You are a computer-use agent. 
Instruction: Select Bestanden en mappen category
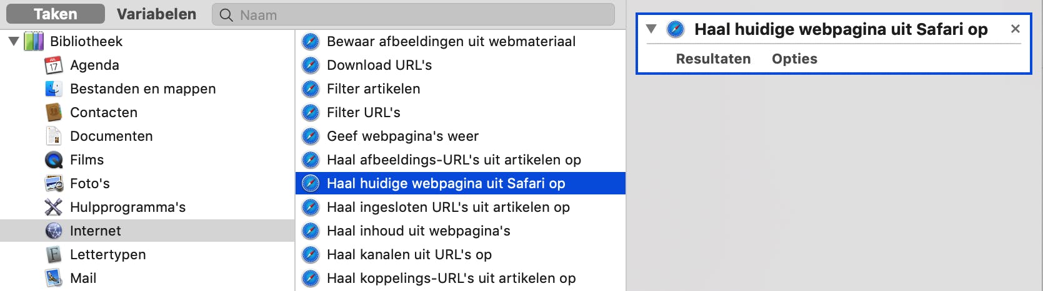click(142, 89)
